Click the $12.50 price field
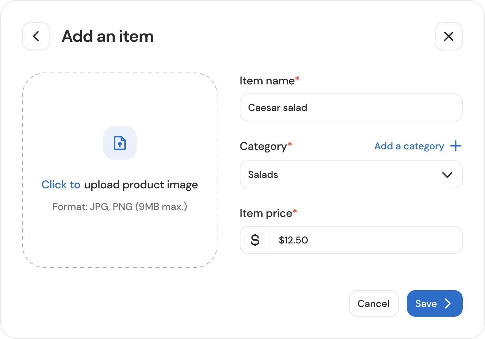 point(366,240)
